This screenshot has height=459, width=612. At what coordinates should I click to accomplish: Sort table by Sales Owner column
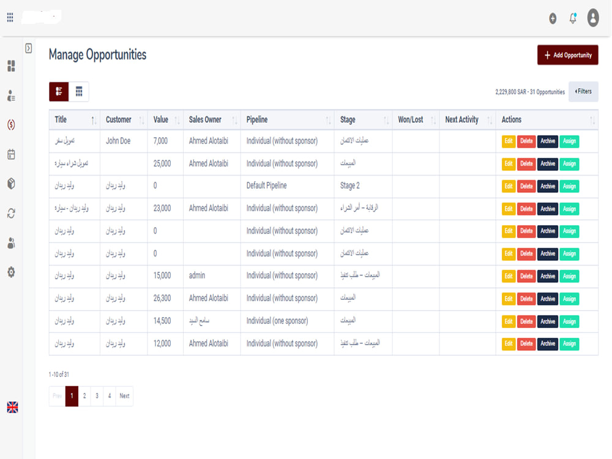pyautogui.click(x=212, y=120)
